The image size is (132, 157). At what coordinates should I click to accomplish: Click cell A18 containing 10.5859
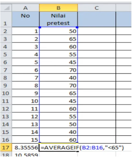(25, 154)
